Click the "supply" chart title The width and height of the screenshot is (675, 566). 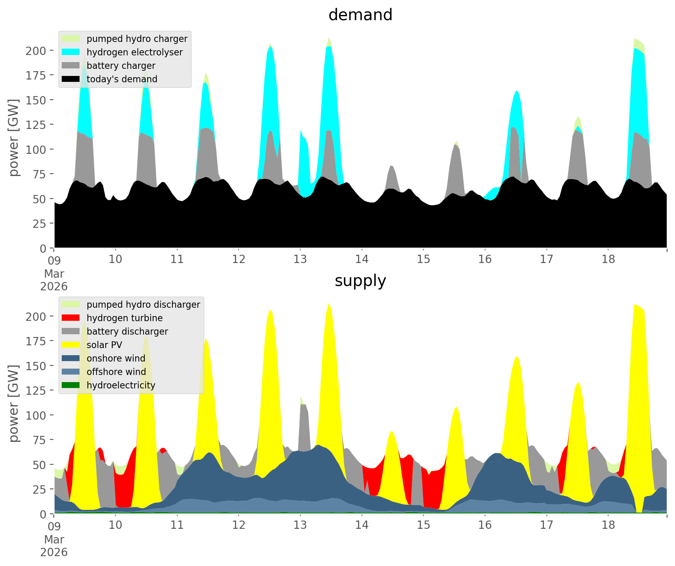360,281
